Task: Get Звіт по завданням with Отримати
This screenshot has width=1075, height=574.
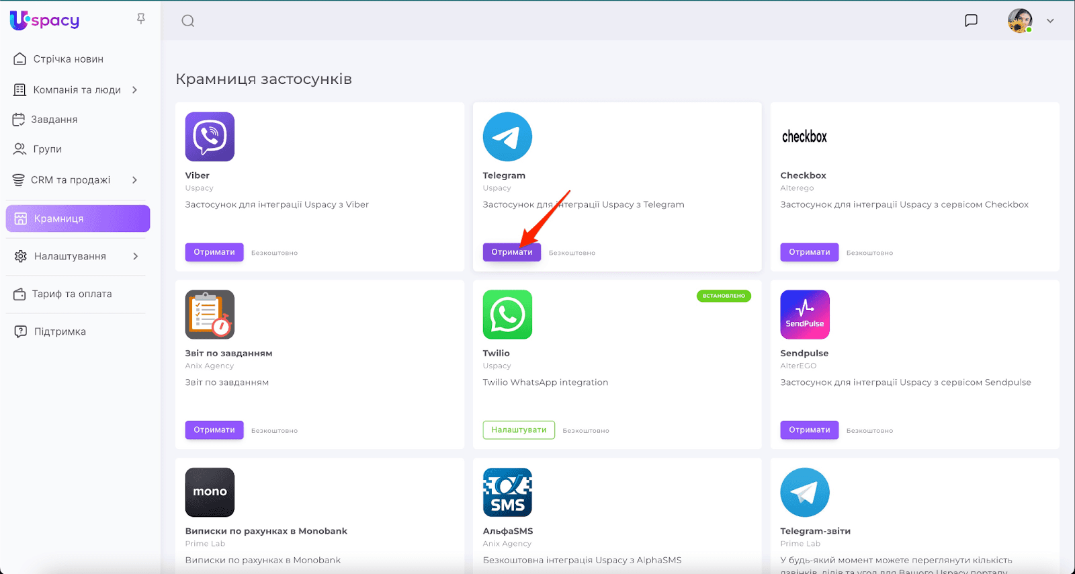Action: (214, 430)
